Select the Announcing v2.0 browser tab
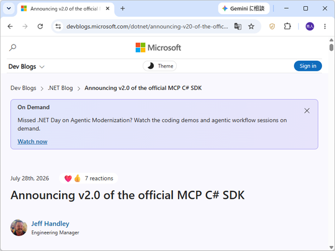 [65, 9]
